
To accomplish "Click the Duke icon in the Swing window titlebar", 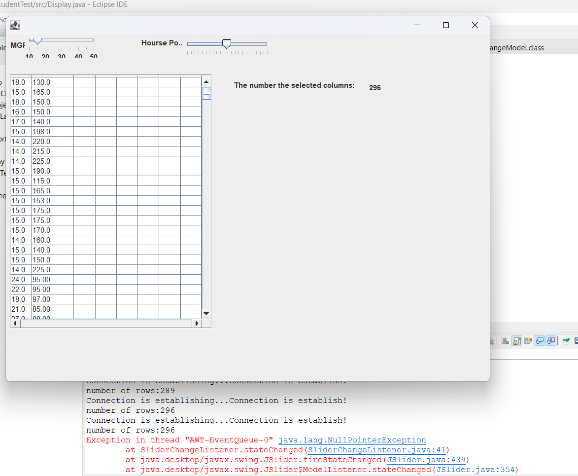I will pyautogui.click(x=15, y=25).
